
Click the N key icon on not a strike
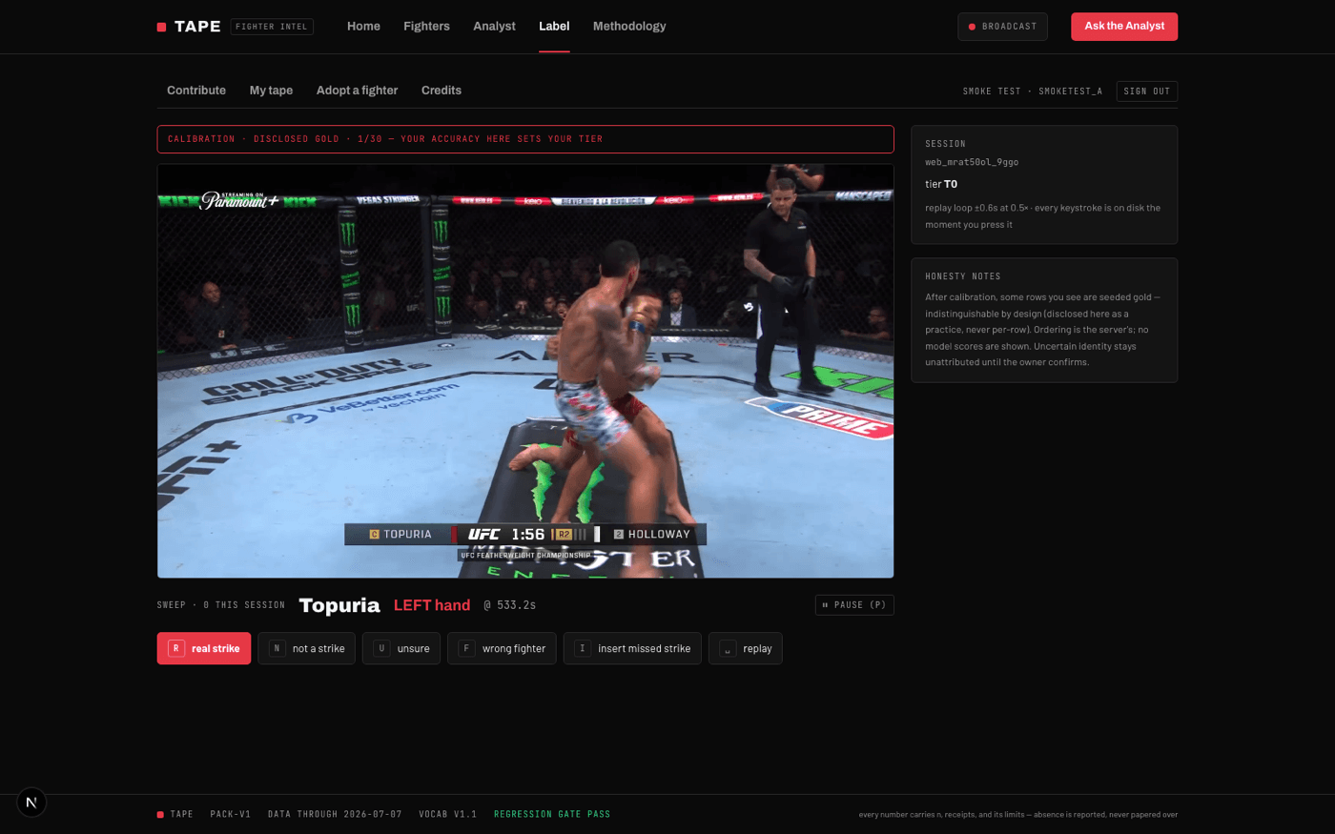[277, 648]
